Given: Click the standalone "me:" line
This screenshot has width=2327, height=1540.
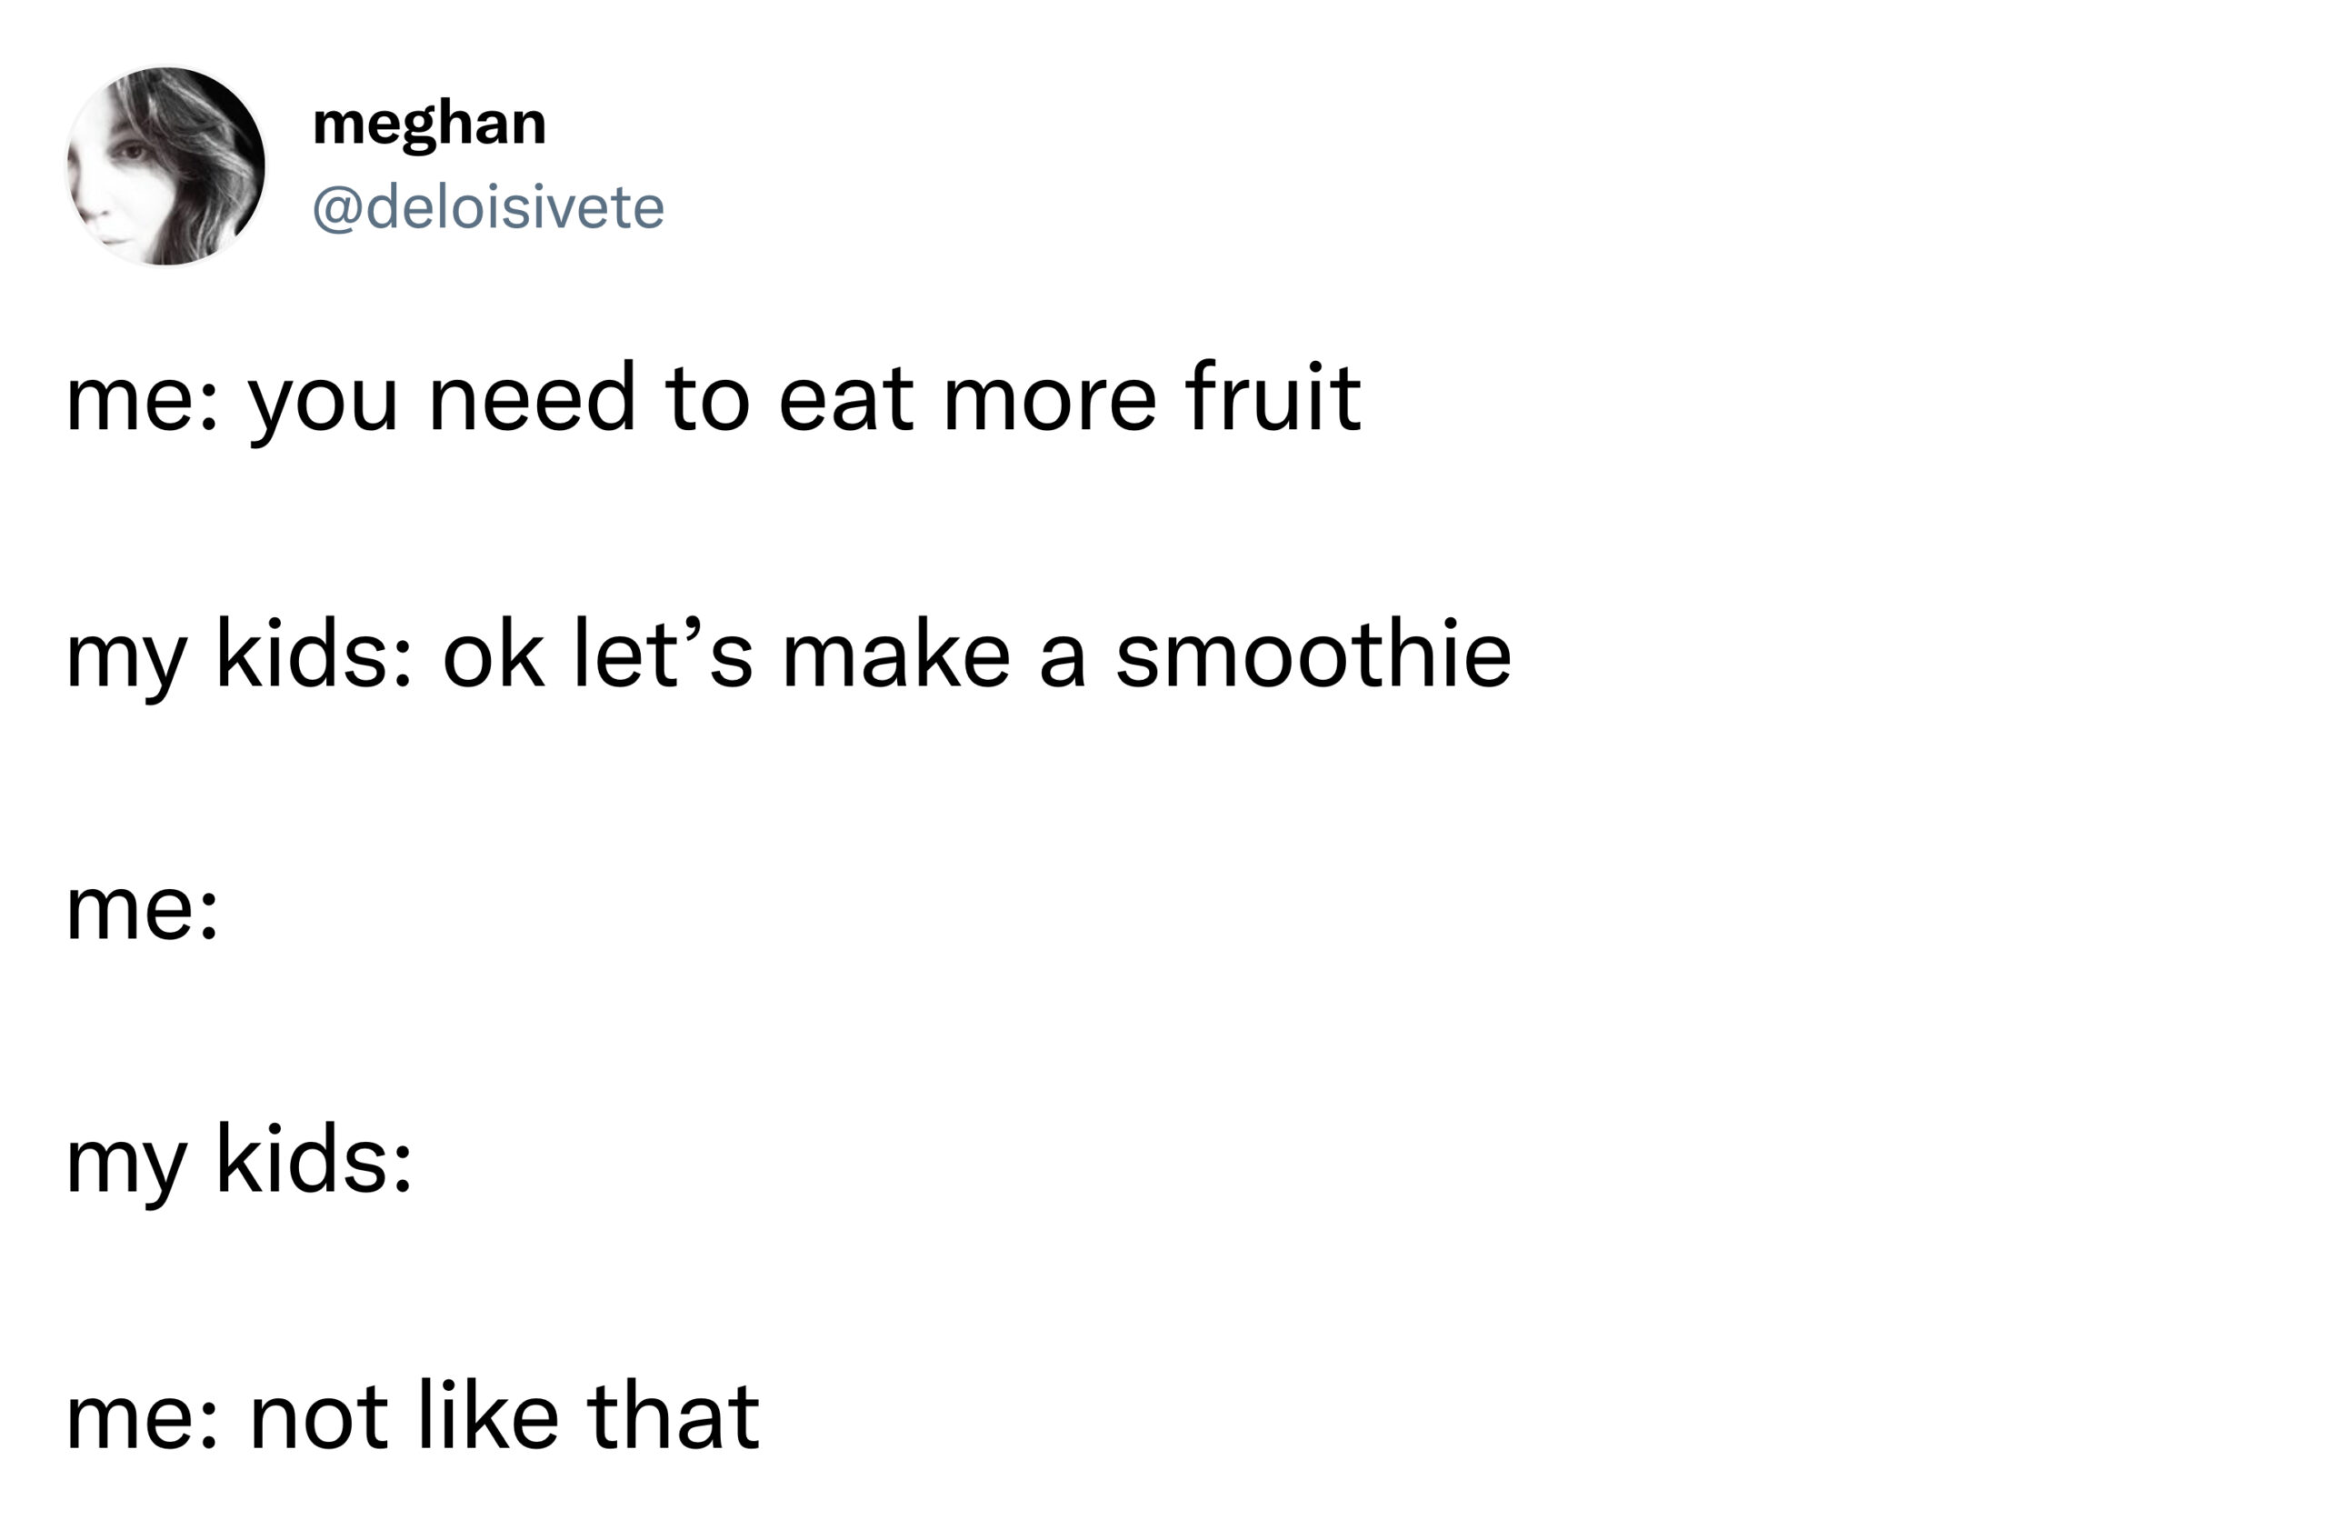Looking at the screenshot, I should pyautogui.click(x=143, y=910).
